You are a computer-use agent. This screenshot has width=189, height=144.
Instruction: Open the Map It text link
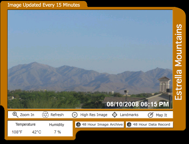tap(161, 115)
